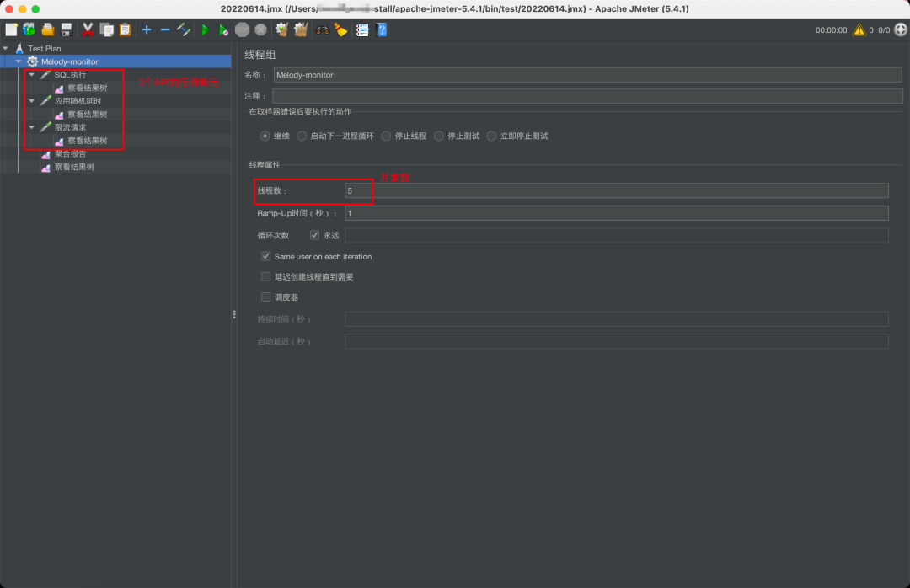Click the remote engine status icon
This screenshot has width=910, height=588.
[x=901, y=29]
